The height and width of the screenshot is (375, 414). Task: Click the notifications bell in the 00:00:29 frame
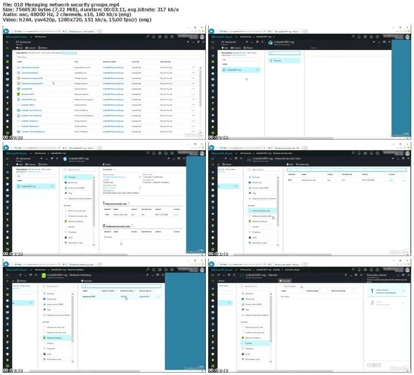click(154, 37)
